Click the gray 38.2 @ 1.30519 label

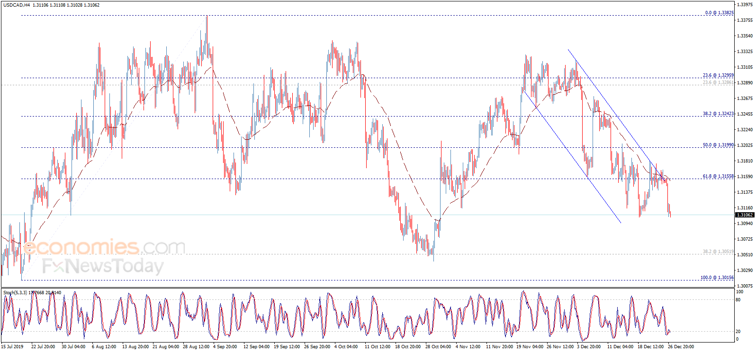tap(718, 252)
